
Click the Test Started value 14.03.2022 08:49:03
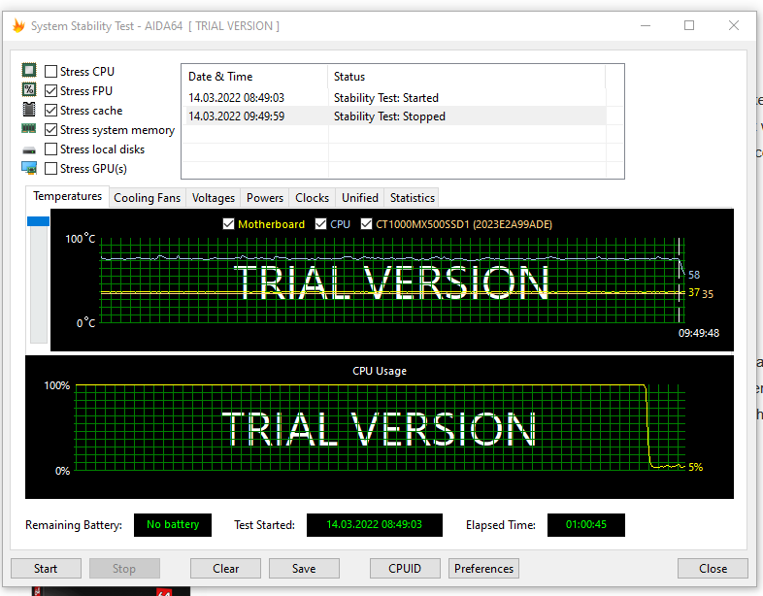click(374, 524)
